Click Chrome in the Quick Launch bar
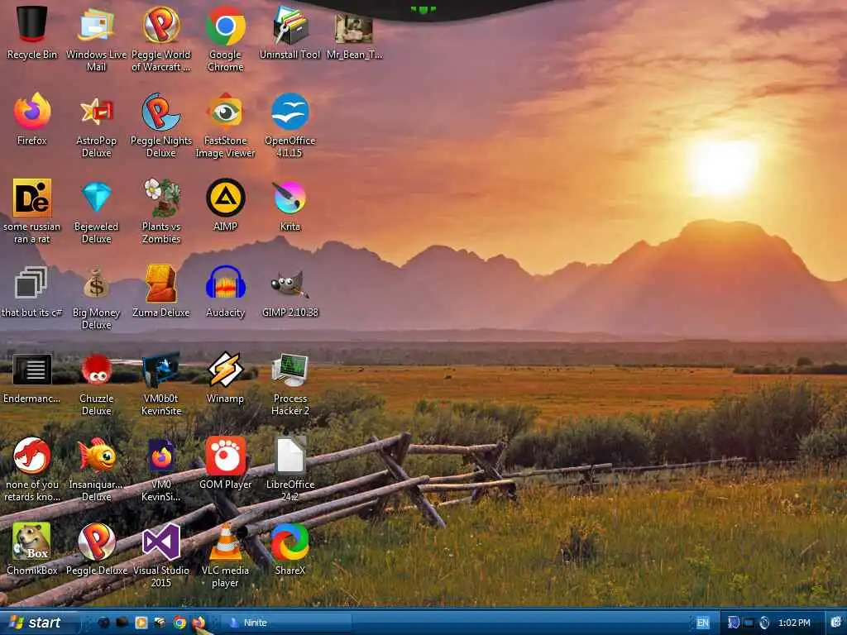Image resolution: width=847 pixels, height=635 pixels. tap(179, 623)
